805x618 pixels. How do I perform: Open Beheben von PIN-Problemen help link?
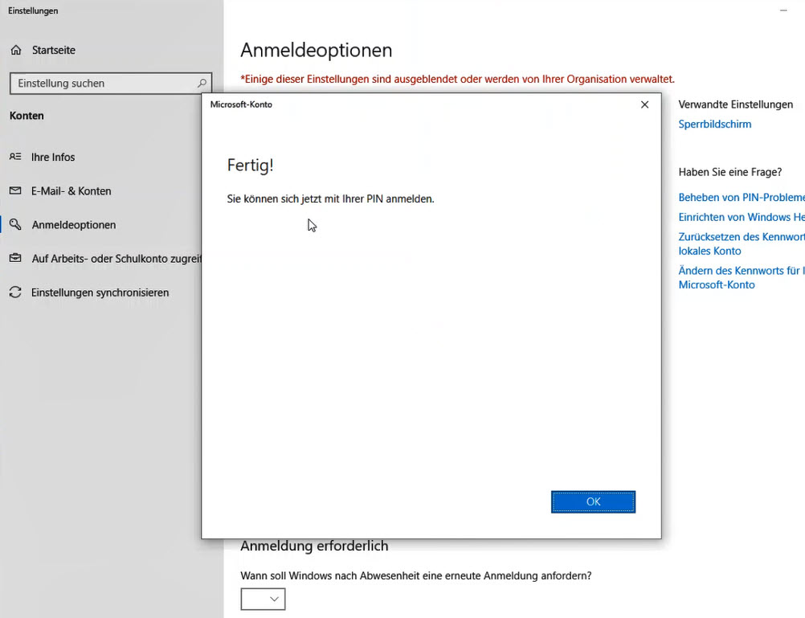click(x=742, y=197)
